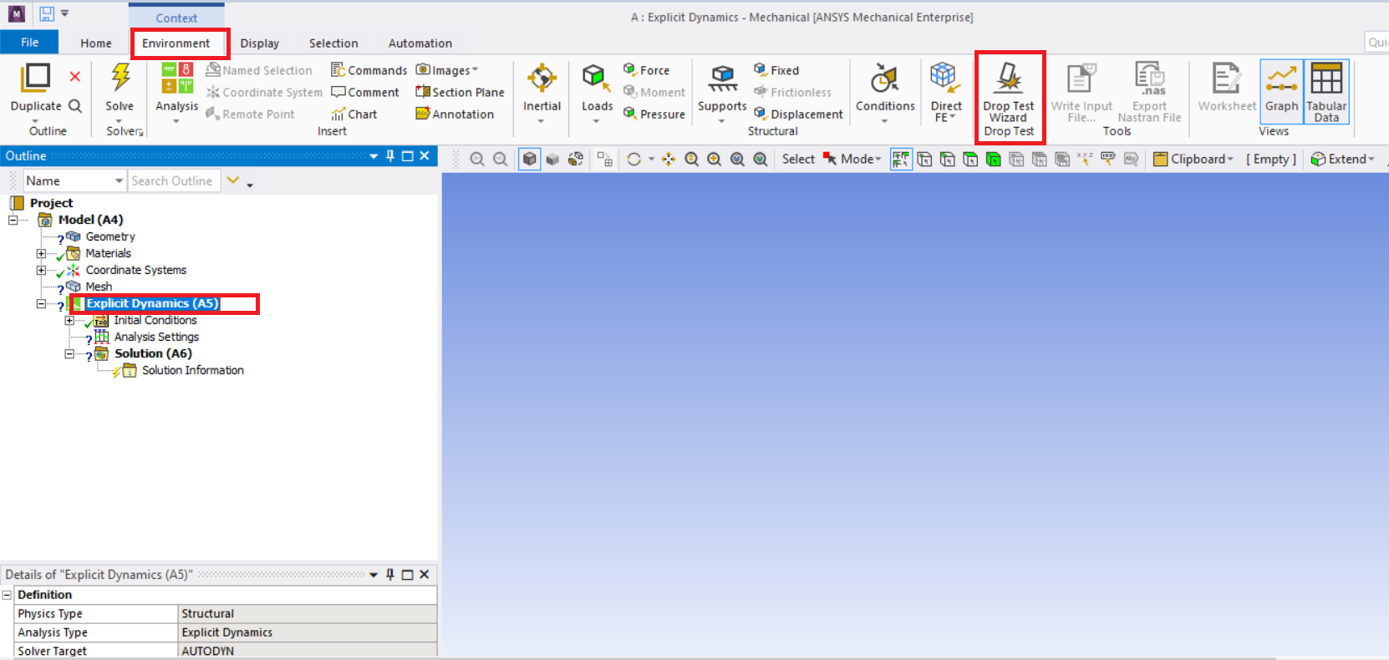Expand the Materials tree node
The height and width of the screenshot is (660, 1389).
pyautogui.click(x=41, y=253)
